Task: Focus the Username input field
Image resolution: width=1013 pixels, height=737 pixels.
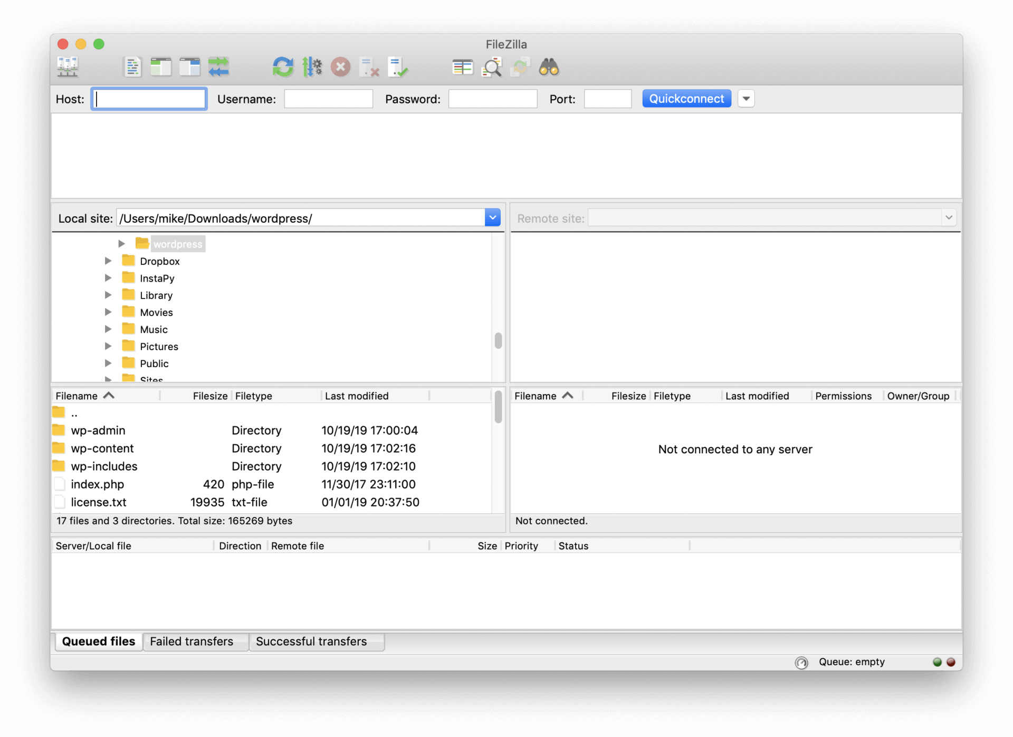Action: (x=328, y=99)
